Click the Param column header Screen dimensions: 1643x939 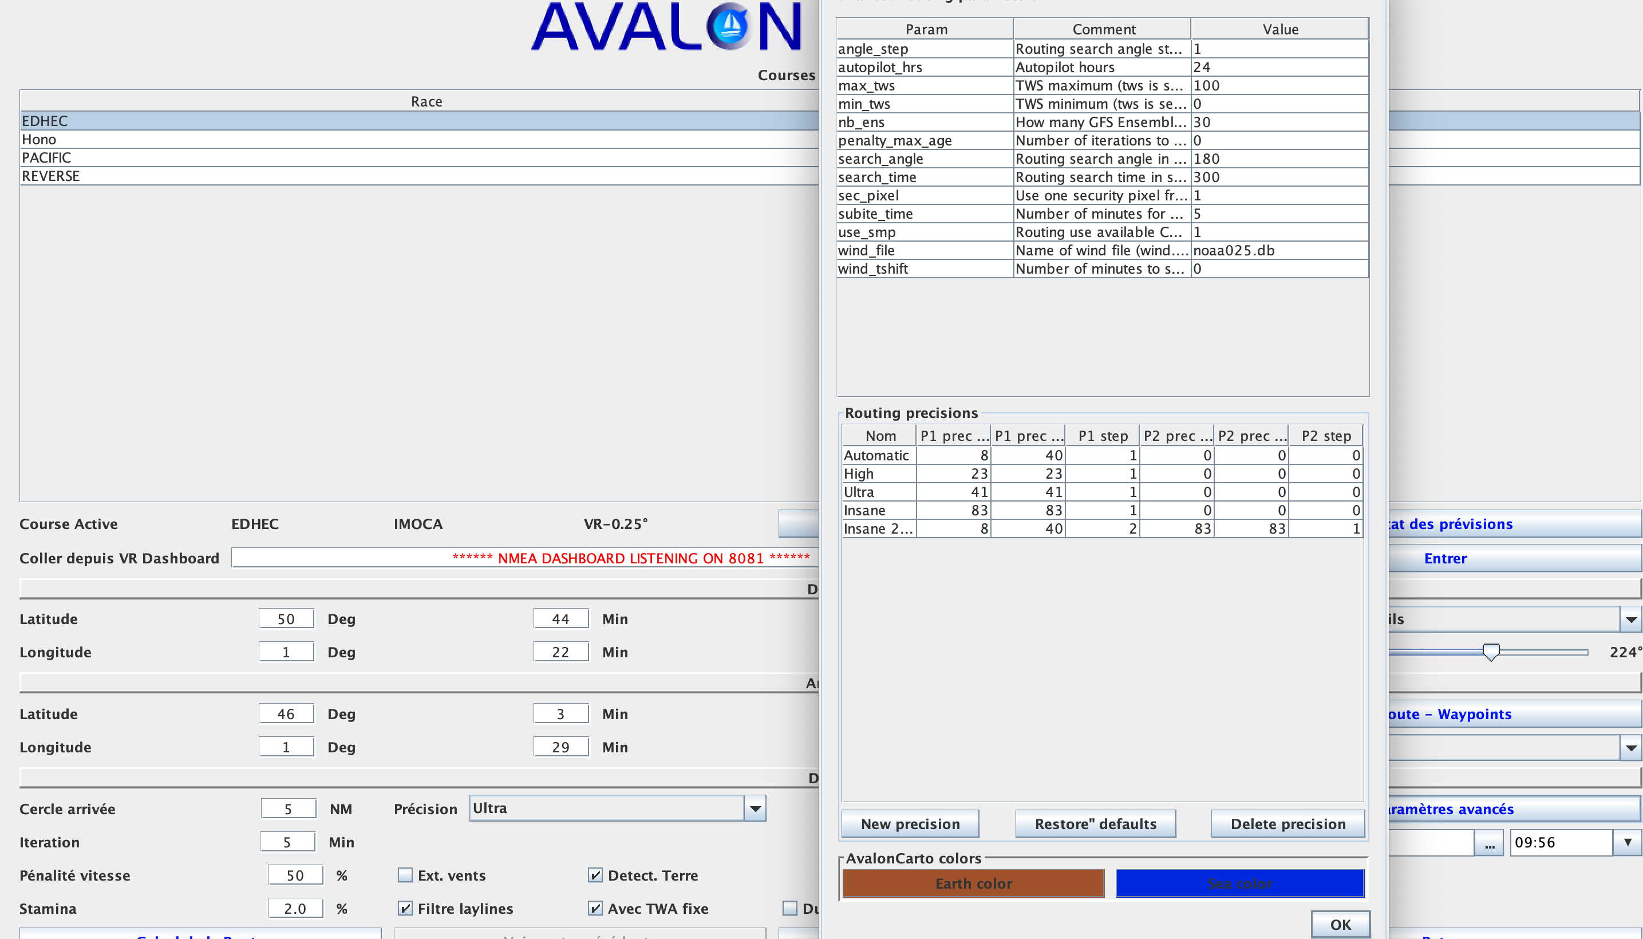[925, 29]
